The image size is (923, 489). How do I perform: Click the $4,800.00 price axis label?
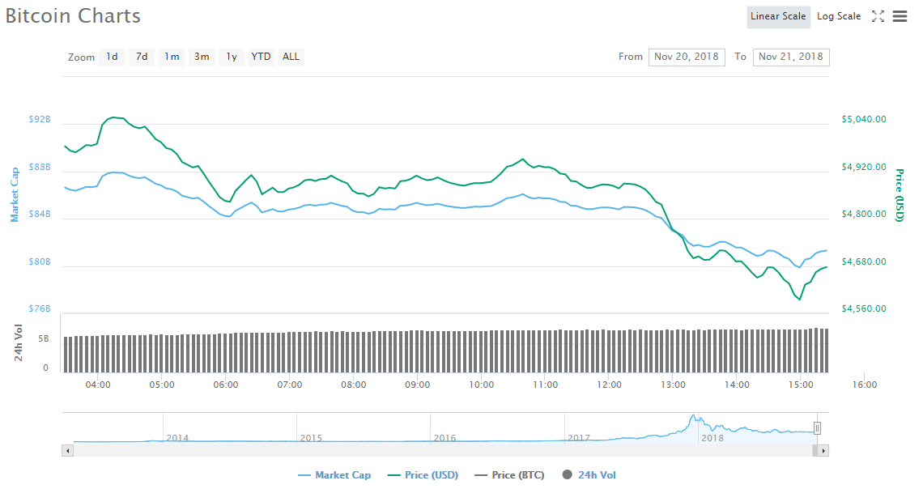864,215
